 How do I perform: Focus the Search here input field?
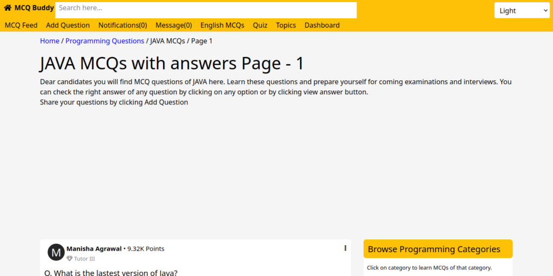click(x=206, y=10)
